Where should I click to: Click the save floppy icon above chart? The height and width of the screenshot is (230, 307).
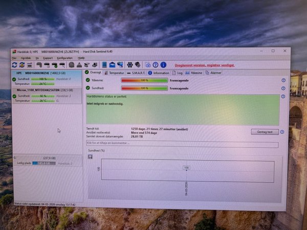tap(91, 156)
